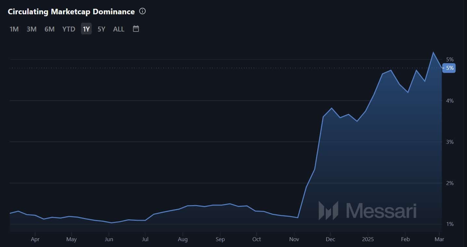Screen dimensions: 467x247
Task: Click the Sep label on the x-axis
Action: click(220, 240)
